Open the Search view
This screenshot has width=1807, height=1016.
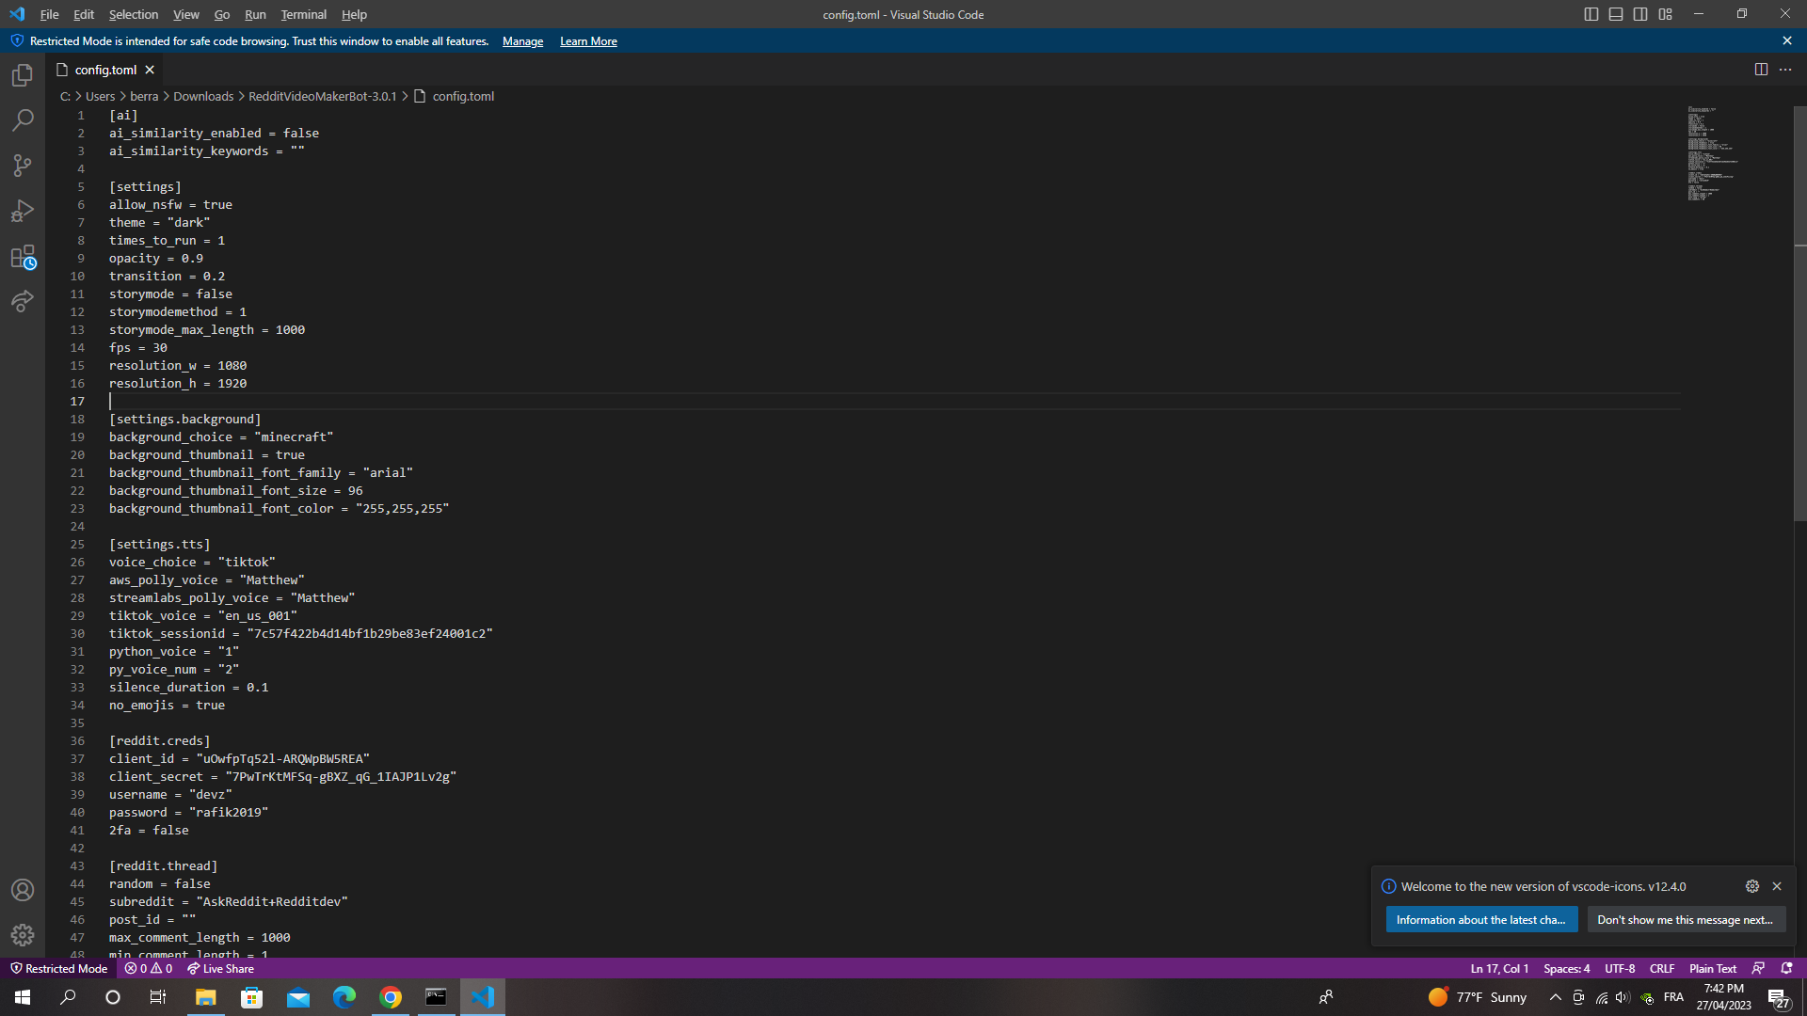[x=23, y=120]
